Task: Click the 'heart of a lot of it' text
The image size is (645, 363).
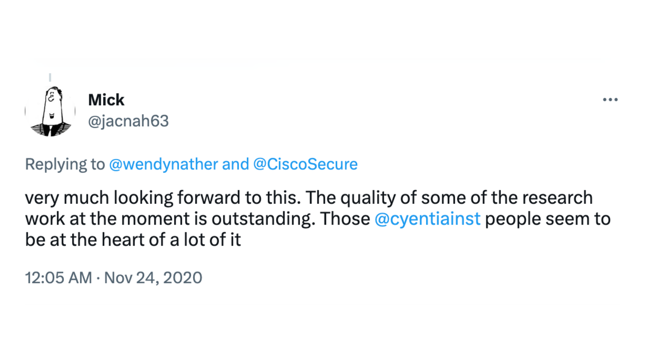Action: click(171, 240)
